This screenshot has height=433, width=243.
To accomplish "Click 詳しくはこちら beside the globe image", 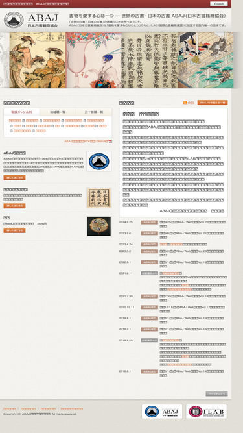I will click(15, 230).
